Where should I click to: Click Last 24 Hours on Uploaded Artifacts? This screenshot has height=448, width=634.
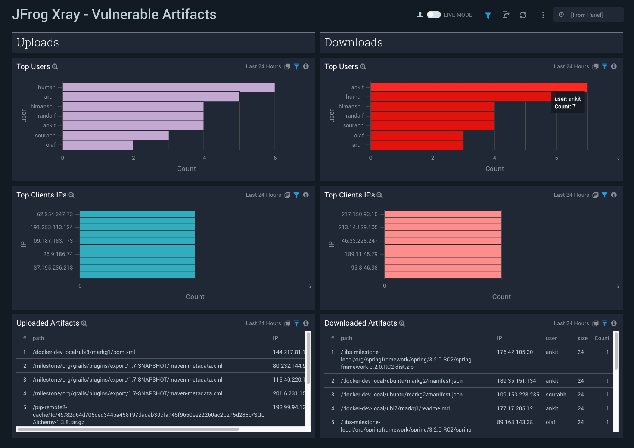coord(263,323)
